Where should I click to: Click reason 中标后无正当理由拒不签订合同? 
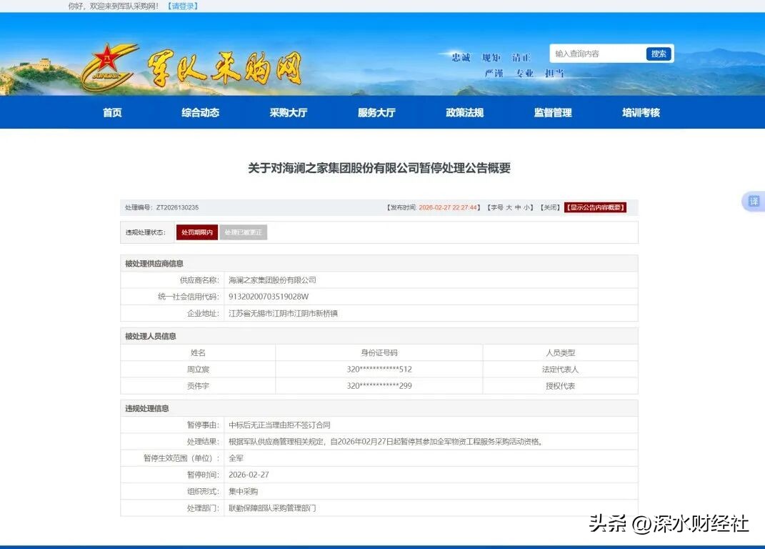[279, 425]
